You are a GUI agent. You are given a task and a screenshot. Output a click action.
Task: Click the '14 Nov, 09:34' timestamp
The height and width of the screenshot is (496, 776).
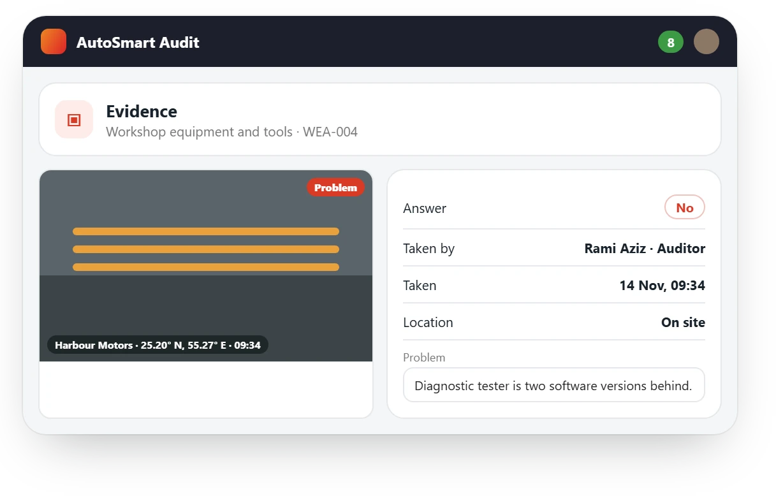[x=663, y=286]
